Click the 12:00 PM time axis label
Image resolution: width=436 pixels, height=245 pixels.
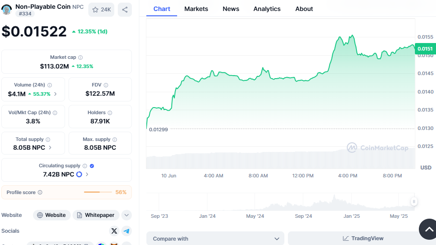pos(303,176)
